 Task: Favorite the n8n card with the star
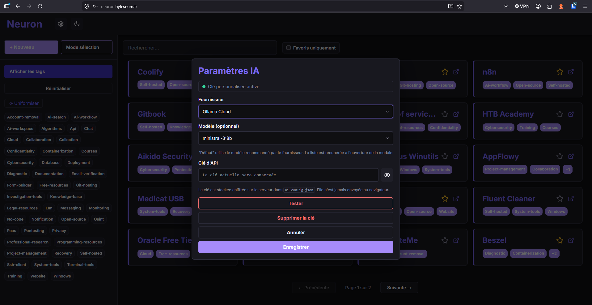click(x=560, y=72)
